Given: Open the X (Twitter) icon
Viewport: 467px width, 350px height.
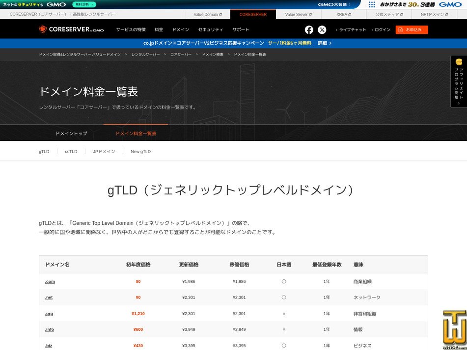Looking at the screenshot, I should (322, 30).
